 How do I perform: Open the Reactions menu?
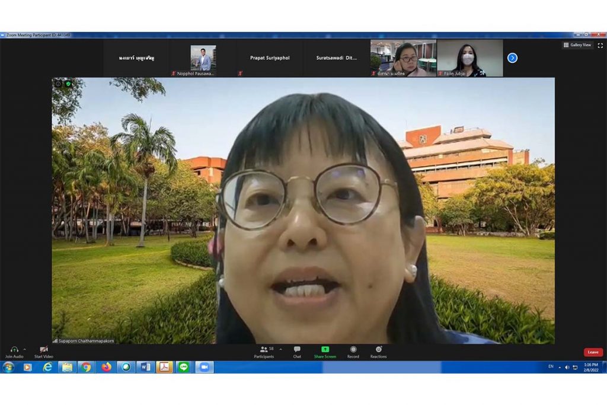[378, 350]
